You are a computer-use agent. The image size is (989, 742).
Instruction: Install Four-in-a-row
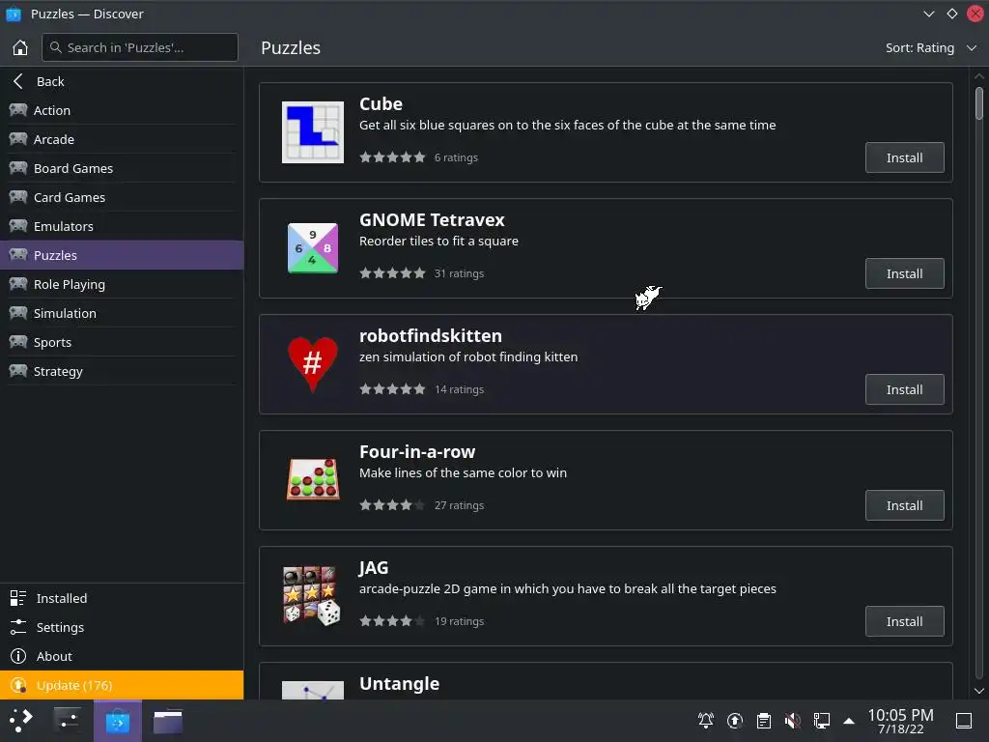click(x=904, y=505)
